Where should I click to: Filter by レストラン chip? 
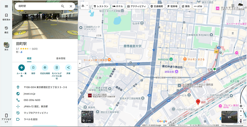(x=101, y=7)
